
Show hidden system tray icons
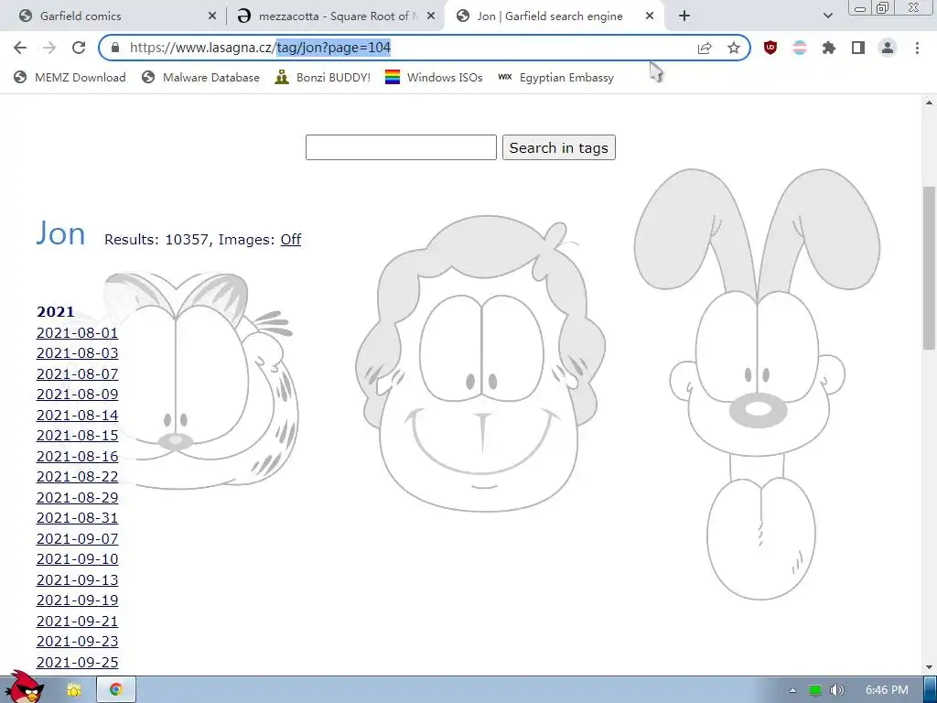(792, 690)
